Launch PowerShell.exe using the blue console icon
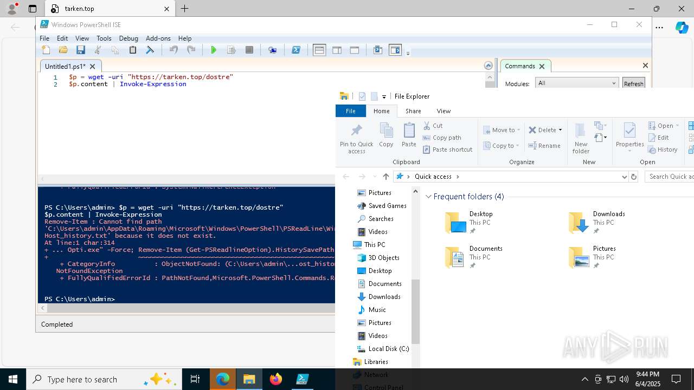Viewport: 694px width, 390px height. (296, 50)
